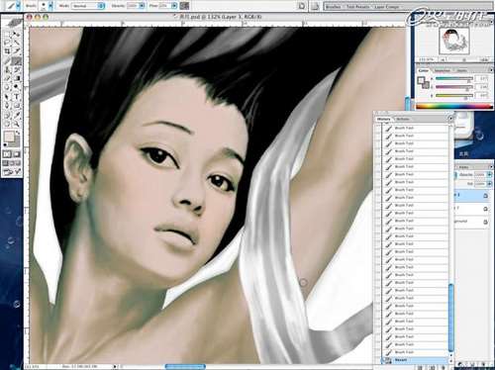Viewport: 495px width, 370px height.
Task: Open the Opacity slider dropdown arrow
Action: (x=142, y=6)
